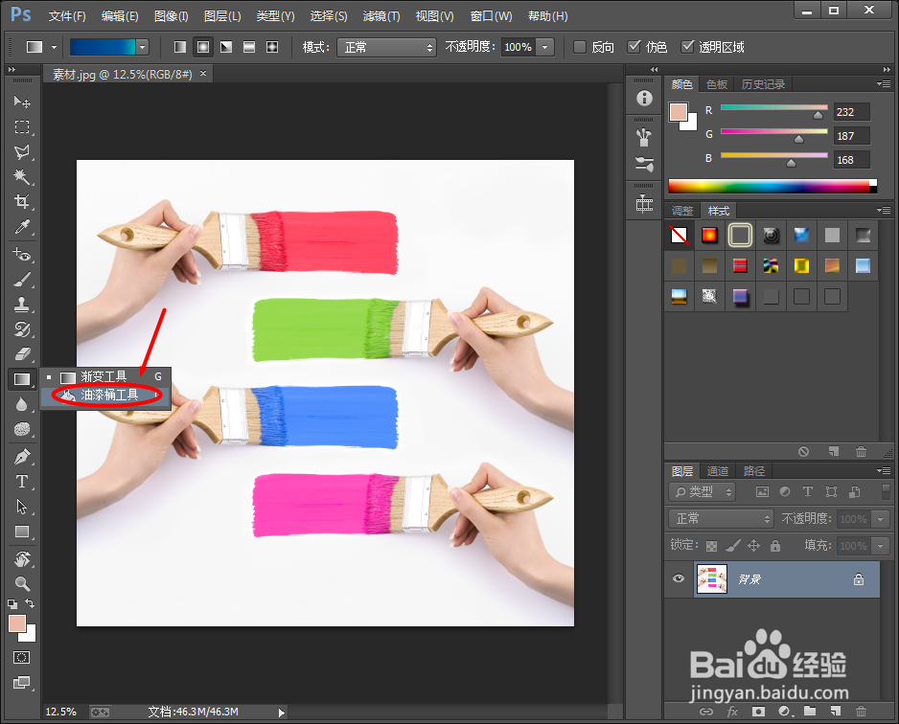Choose Diamond gradient style

pos(272,47)
